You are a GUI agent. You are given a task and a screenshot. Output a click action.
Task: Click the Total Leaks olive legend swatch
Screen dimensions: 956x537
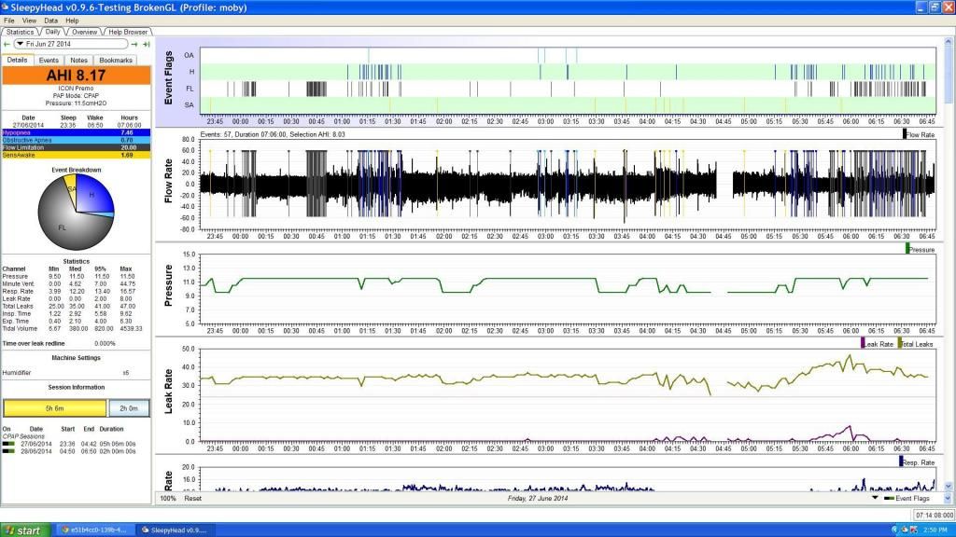tap(900, 343)
